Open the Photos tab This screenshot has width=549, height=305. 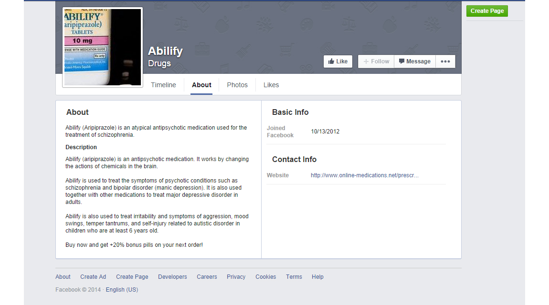point(237,85)
